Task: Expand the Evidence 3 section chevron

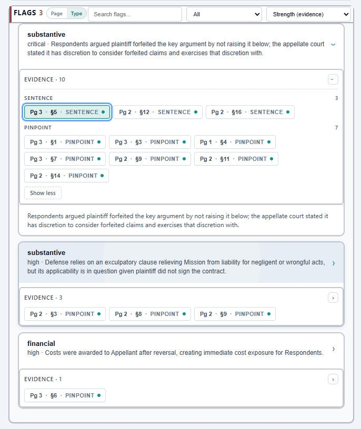Action: point(333,298)
